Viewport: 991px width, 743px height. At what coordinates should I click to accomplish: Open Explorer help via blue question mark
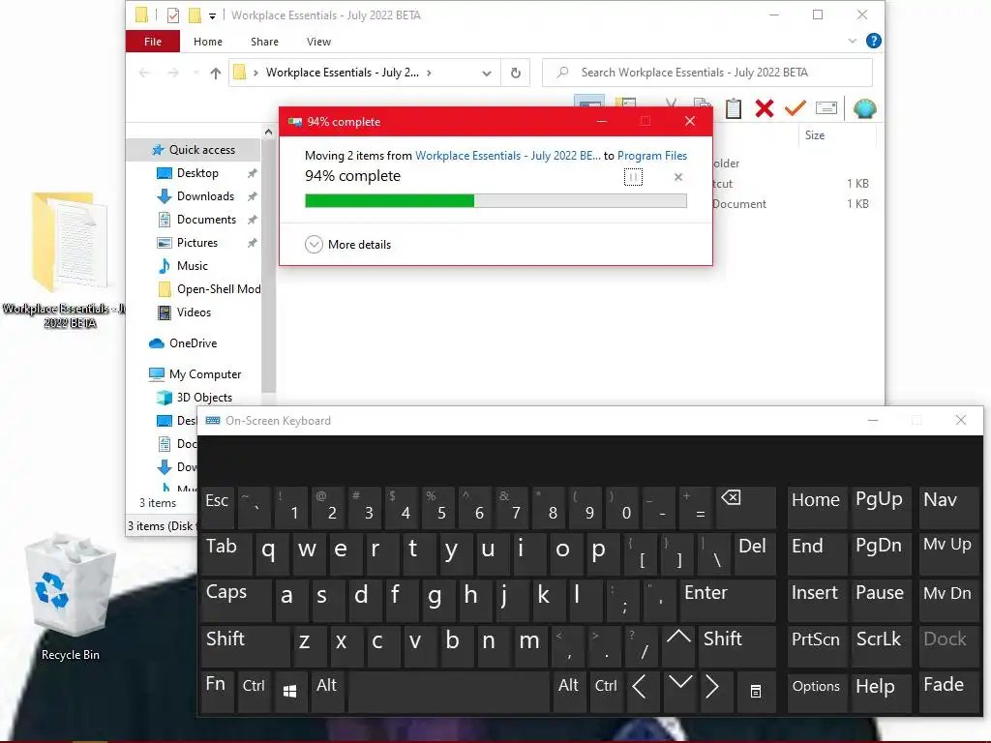(x=874, y=41)
